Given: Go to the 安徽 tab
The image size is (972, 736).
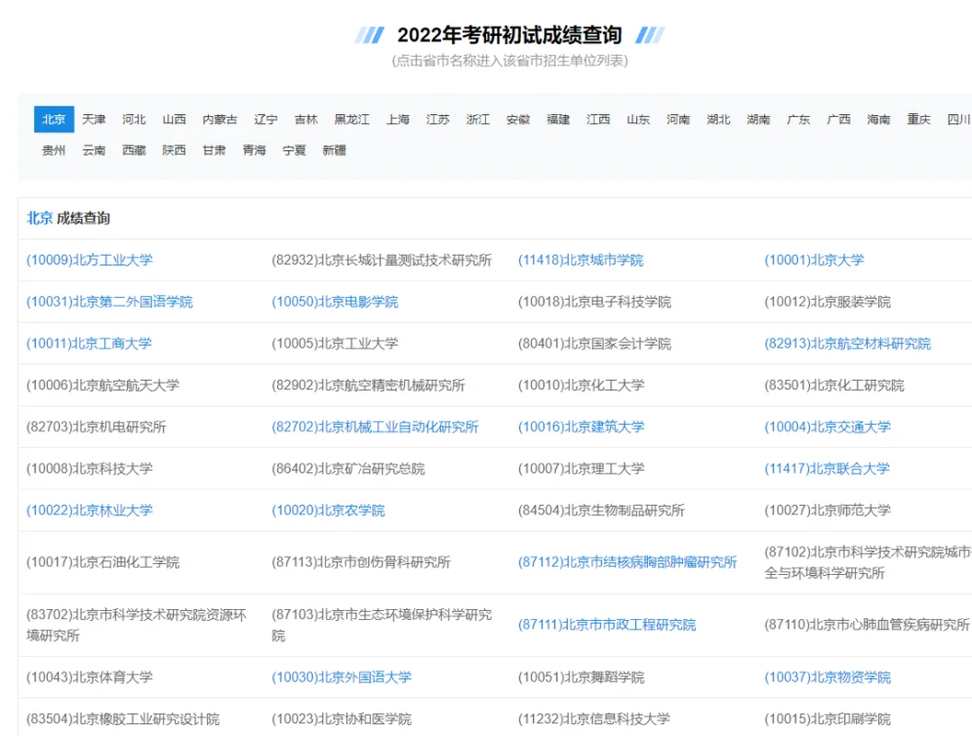Looking at the screenshot, I should (x=518, y=119).
